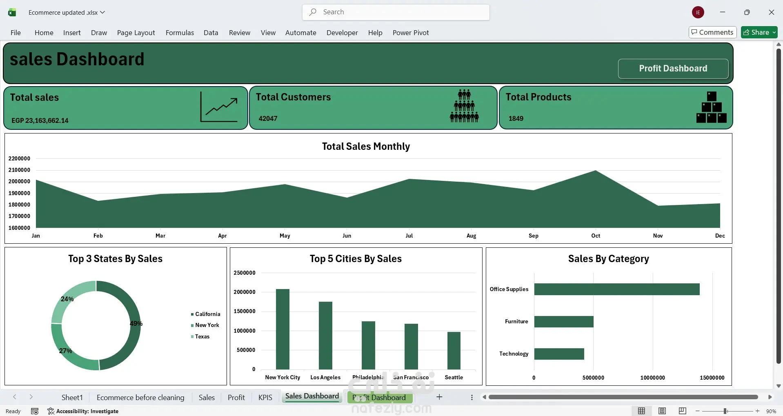Click the Excel app icon in title bar
Image resolution: width=783 pixels, height=416 pixels.
tap(12, 13)
